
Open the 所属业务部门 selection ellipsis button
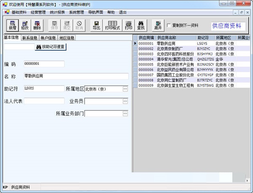pyautogui.click(x=125, y=113)
